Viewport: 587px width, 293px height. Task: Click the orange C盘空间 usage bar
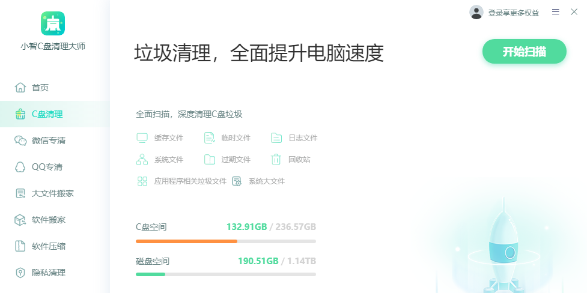click(x=186, y=241)
